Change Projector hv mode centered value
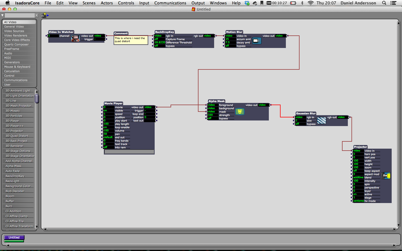402x251 pixels. 358,201
